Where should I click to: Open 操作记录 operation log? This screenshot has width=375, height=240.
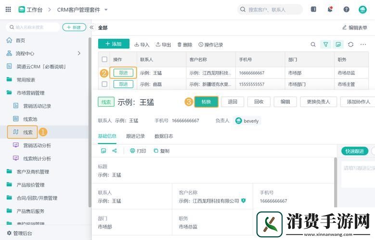coord(211,45)
